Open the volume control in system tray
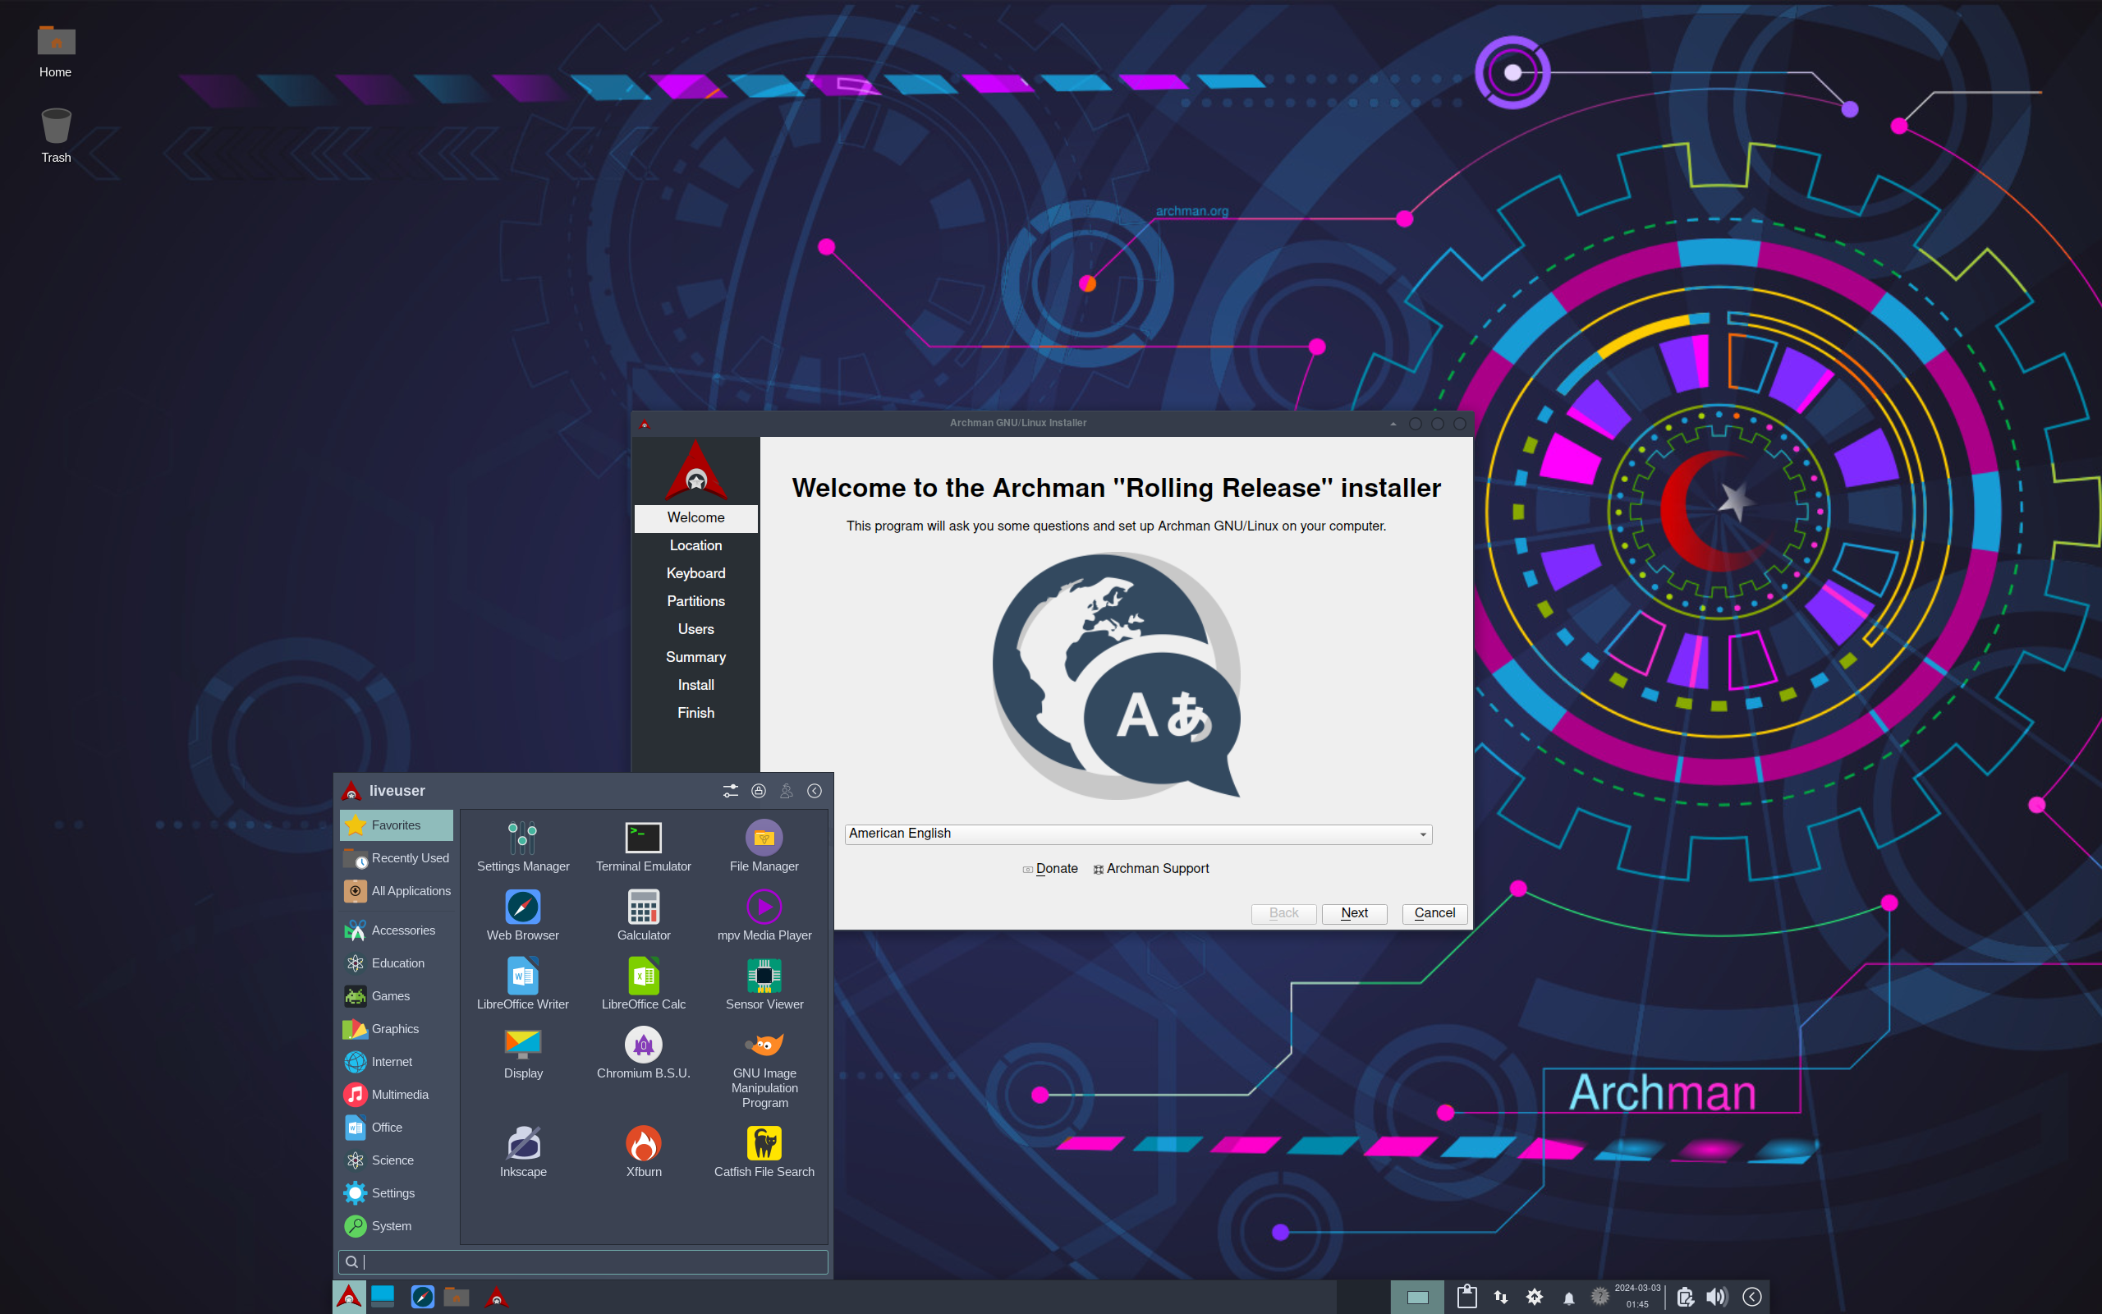Viewport: 2102px width, 1314px height. (x=1716, y=1297)
